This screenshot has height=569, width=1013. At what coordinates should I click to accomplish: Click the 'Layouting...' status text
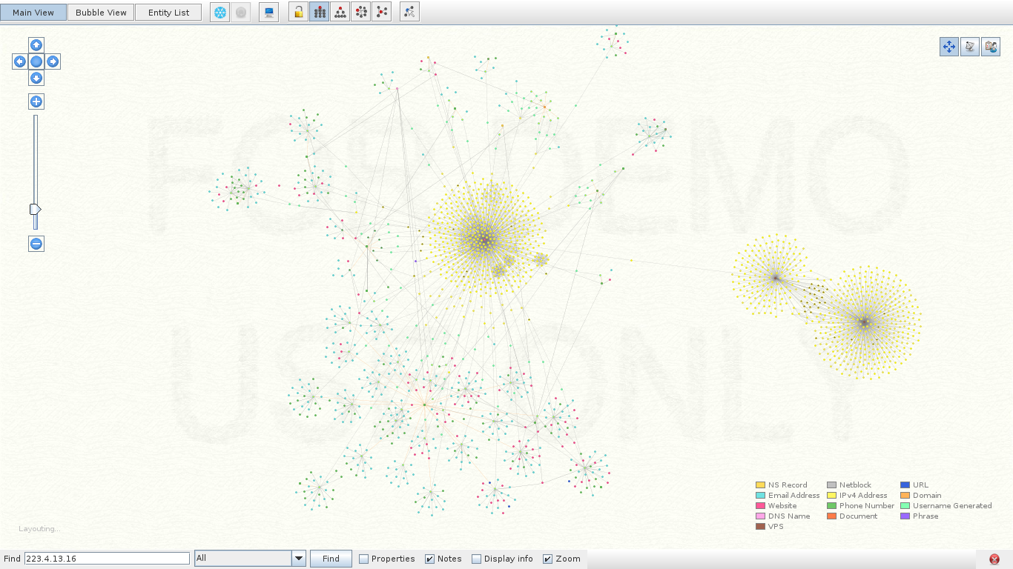click(x=39, y=529)
